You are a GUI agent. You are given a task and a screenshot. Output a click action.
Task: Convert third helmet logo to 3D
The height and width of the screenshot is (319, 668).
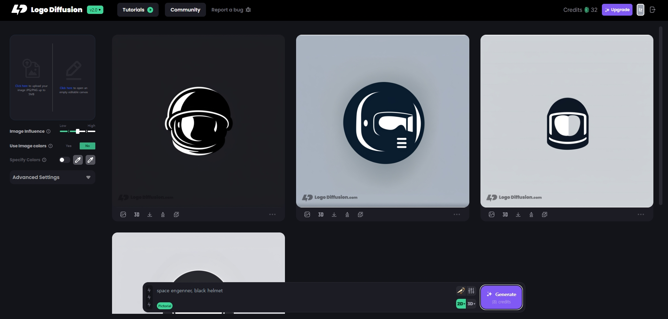(505, 214)
